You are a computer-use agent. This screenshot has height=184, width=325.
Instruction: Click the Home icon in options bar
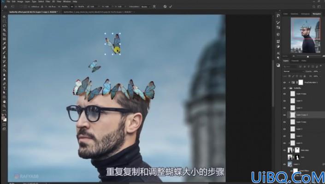pos(6,6)
